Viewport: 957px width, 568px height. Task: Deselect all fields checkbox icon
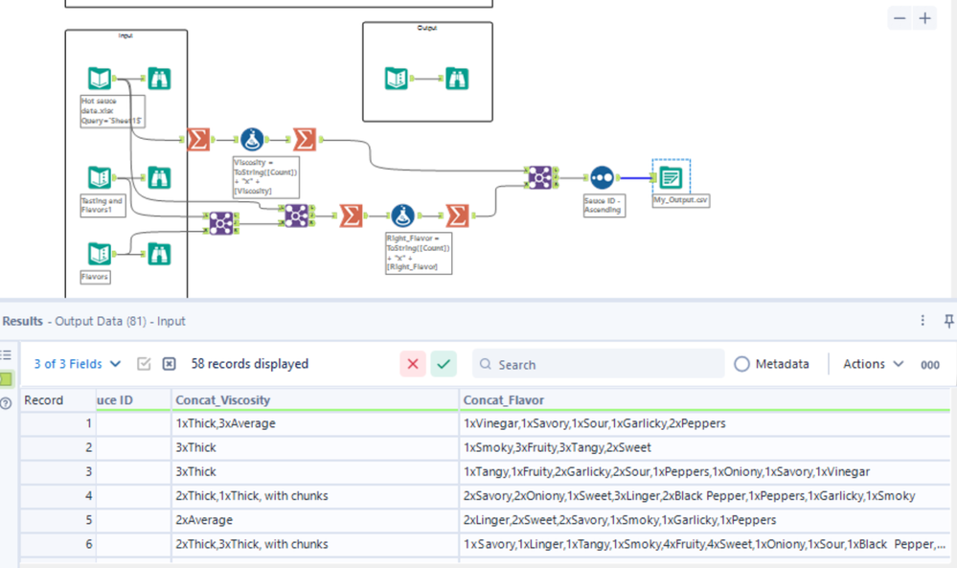coord(169,364)
